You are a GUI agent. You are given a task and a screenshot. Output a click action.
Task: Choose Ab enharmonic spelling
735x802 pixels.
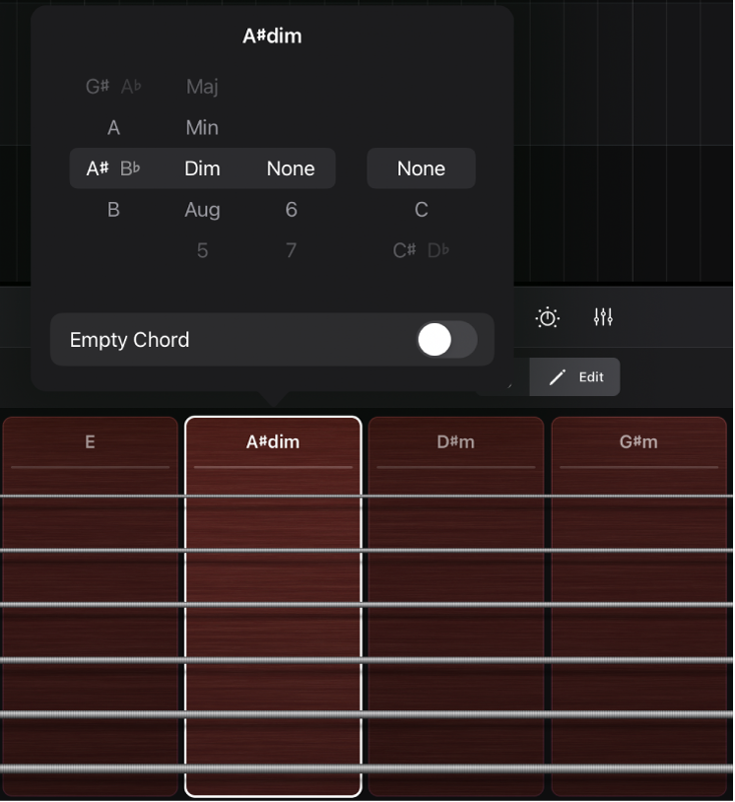(x=131, y=87)
